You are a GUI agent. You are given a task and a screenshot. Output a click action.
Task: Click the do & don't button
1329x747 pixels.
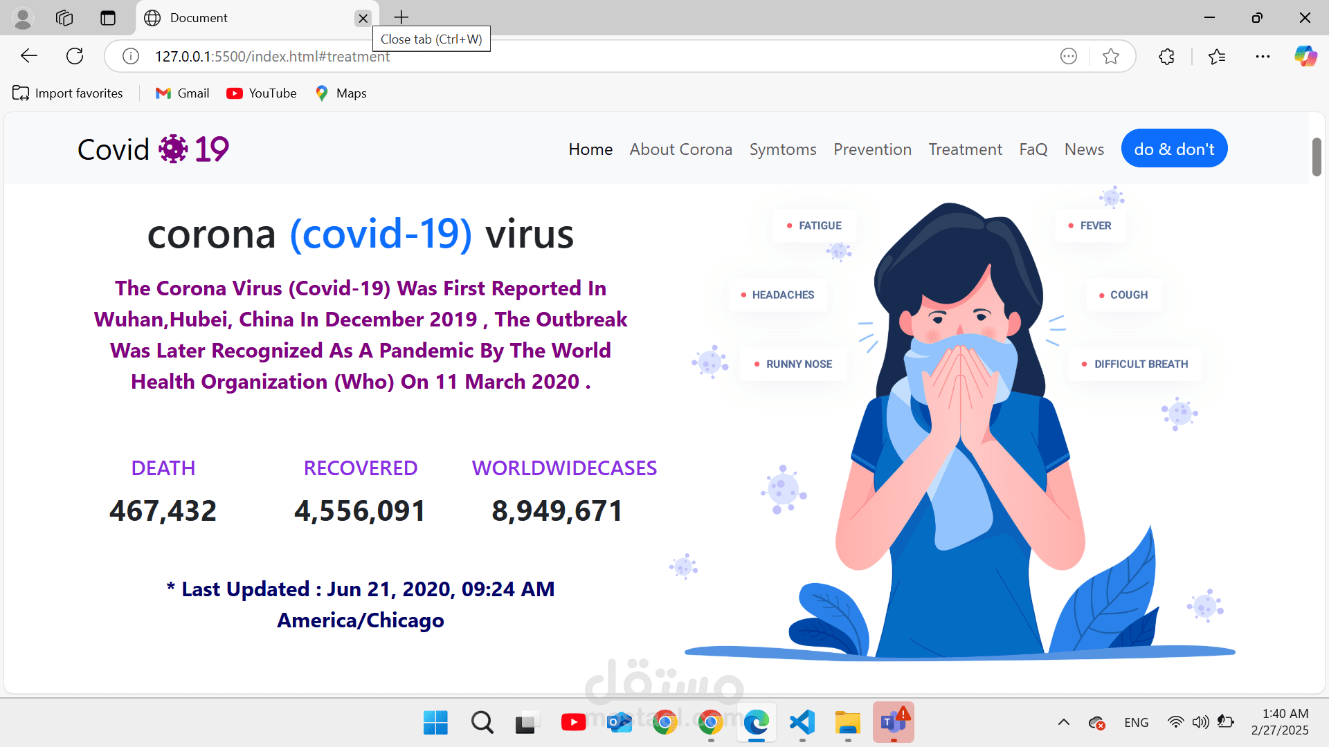[1174, 149]
